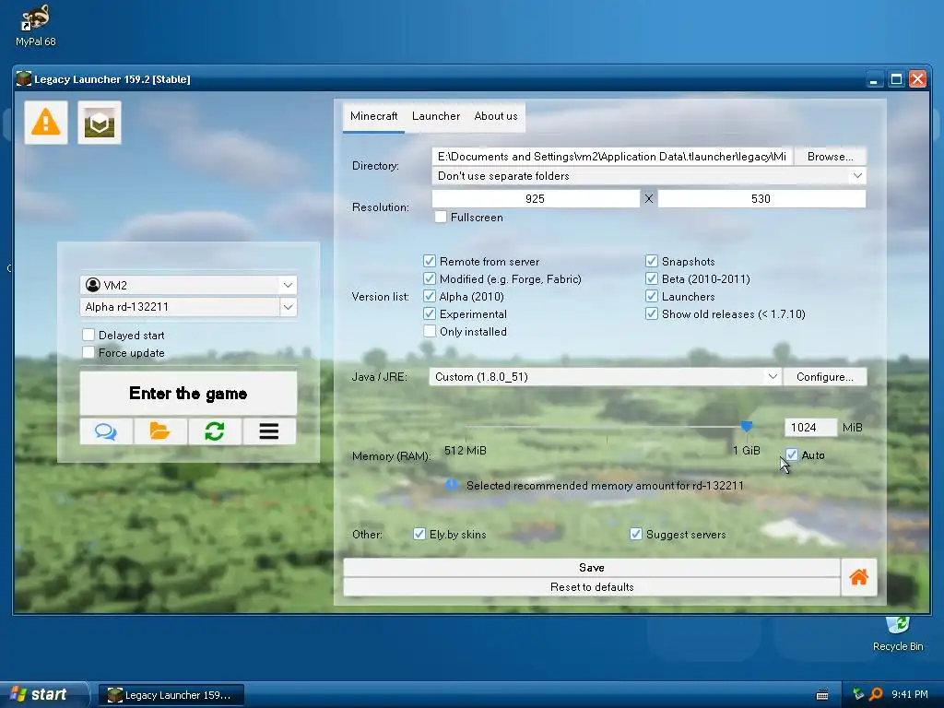This screenshot has height=708, width=944.
Task: Switch to the Launcher tab
Action: tap(436, 116)
